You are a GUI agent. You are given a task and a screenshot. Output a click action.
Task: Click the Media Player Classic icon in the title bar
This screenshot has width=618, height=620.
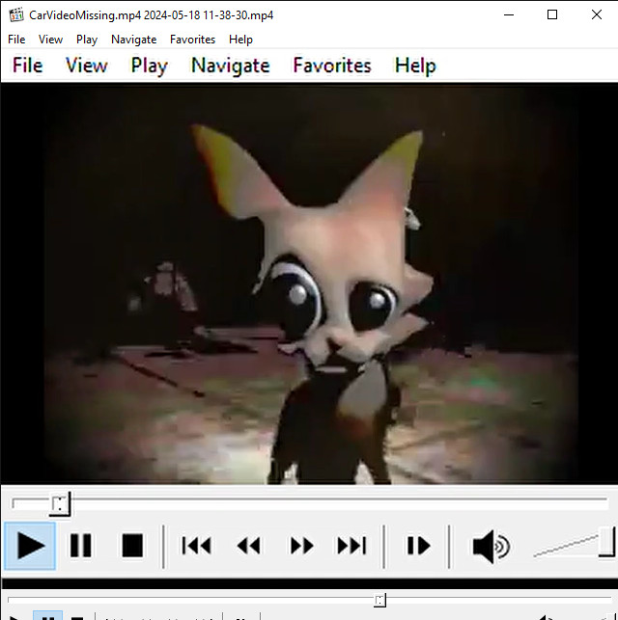point(16,15)
